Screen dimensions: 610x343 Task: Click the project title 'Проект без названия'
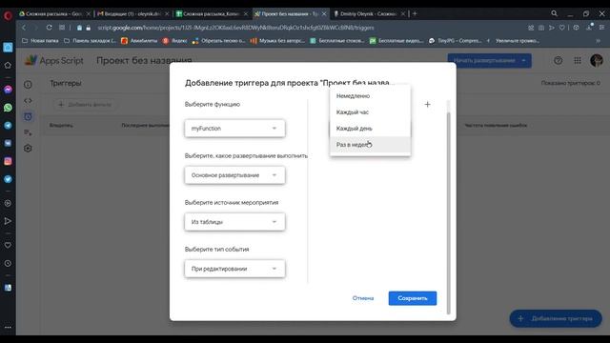[144, 61]
